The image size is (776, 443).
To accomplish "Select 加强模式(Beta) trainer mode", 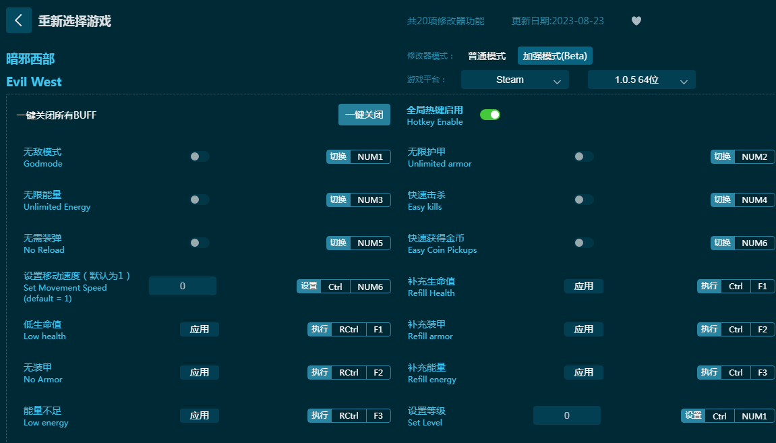I will [555, 56].
